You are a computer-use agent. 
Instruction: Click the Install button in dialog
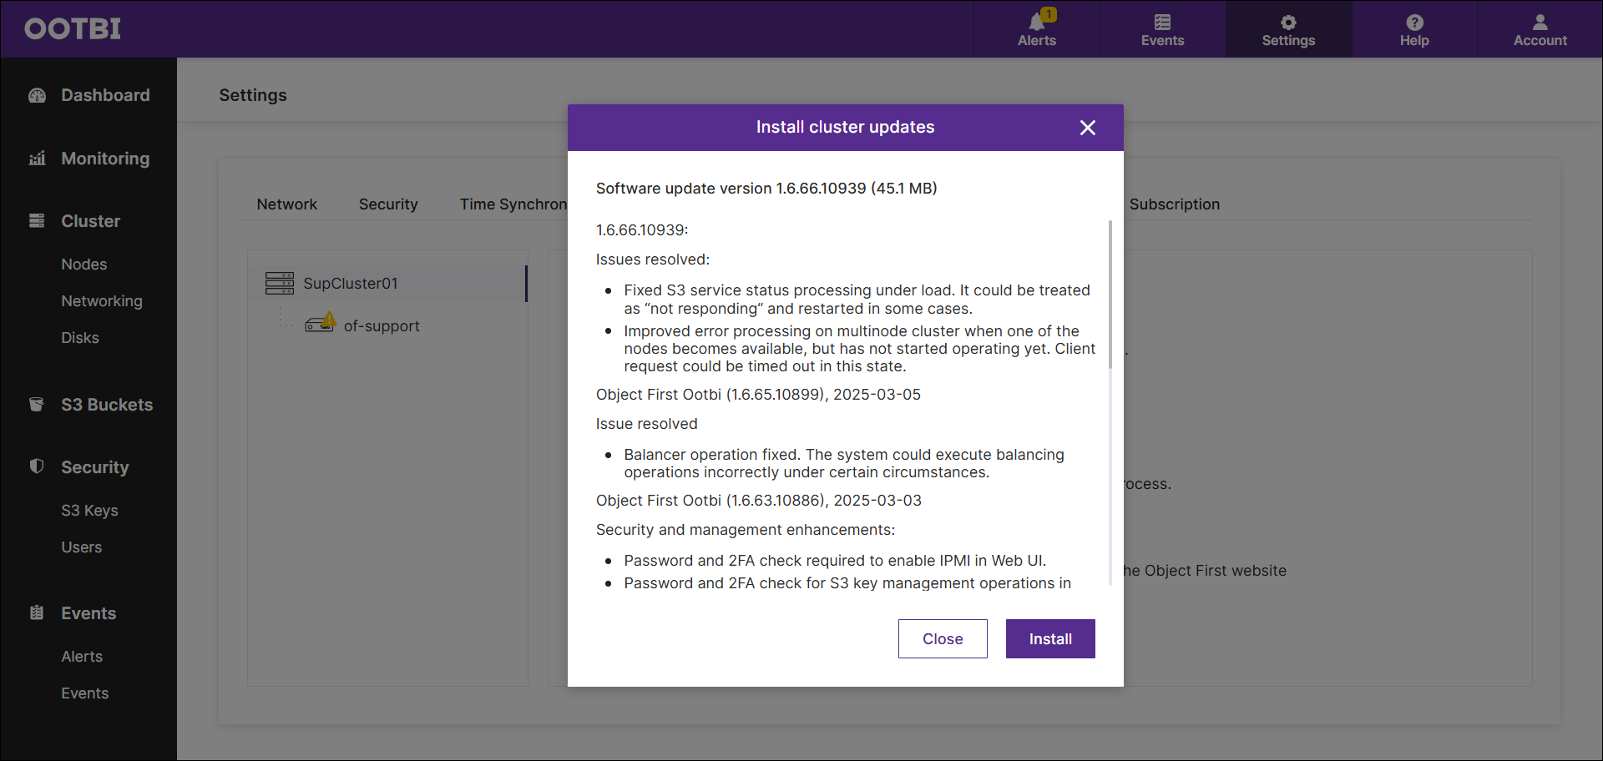coord(1050,638)
